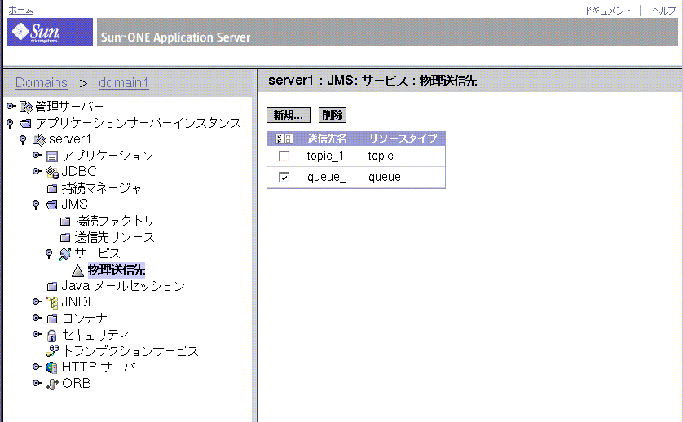Click the トランザクションサービス icon
This screenshot has width=683, height=422.
click(52, 351)
